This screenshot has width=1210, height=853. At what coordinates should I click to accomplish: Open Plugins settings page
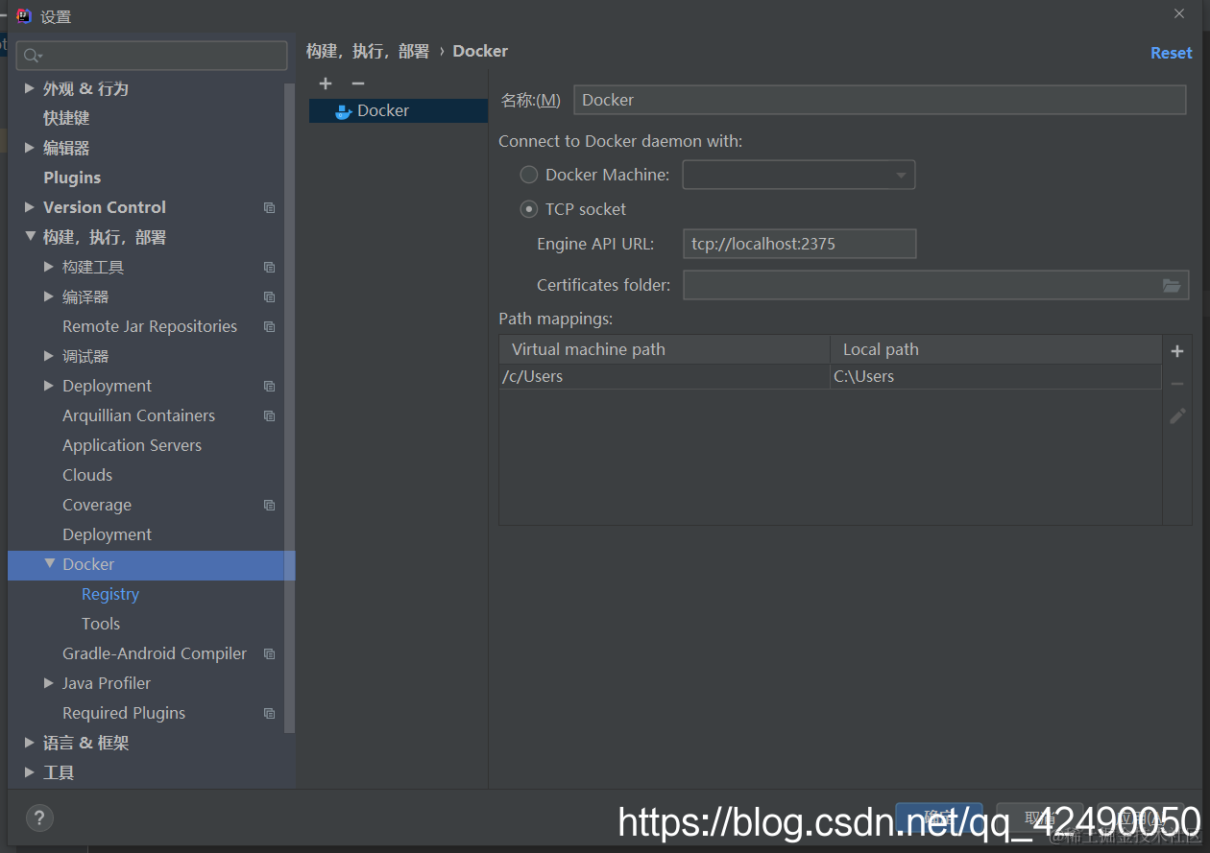[72, 178]
